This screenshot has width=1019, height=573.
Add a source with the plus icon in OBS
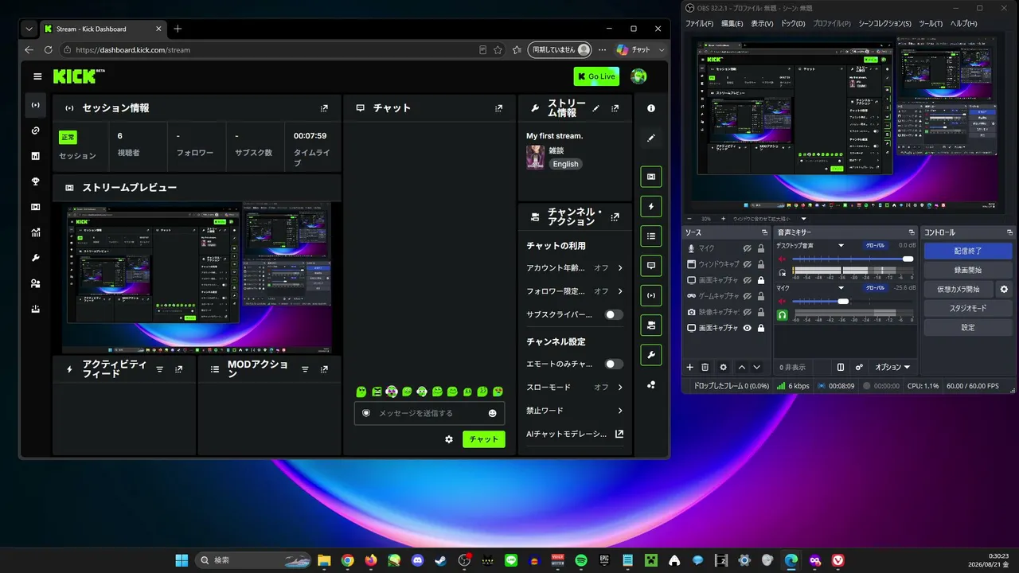point(690,367)
